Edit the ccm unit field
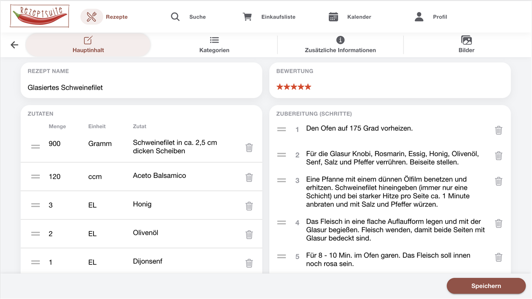The height and width of the screenshot is (299, 532). [x=95, y=177]
